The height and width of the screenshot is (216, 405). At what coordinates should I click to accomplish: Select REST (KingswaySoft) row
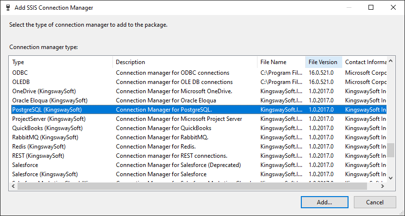(x=199, y=156)
